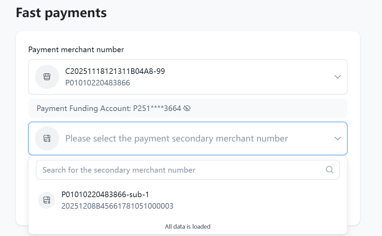Click the blank space below the sub-1 option

click(245, 217)
